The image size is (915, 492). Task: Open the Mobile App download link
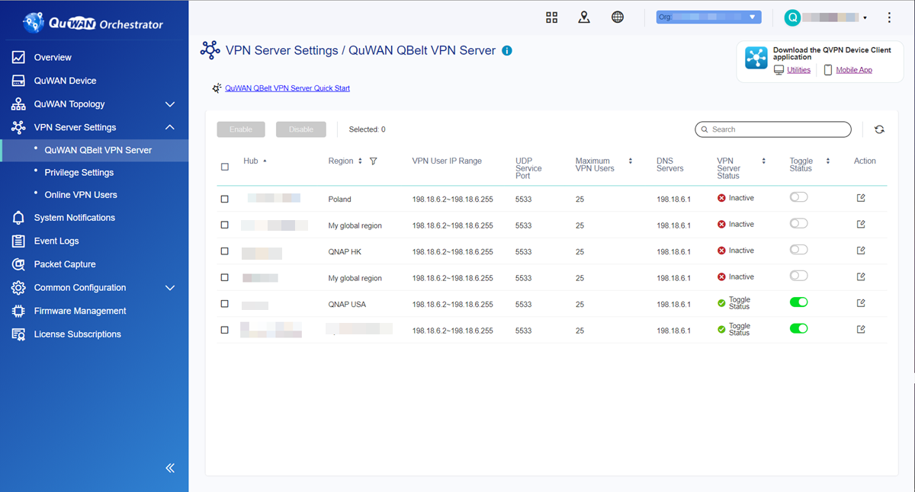click(854, 70)
